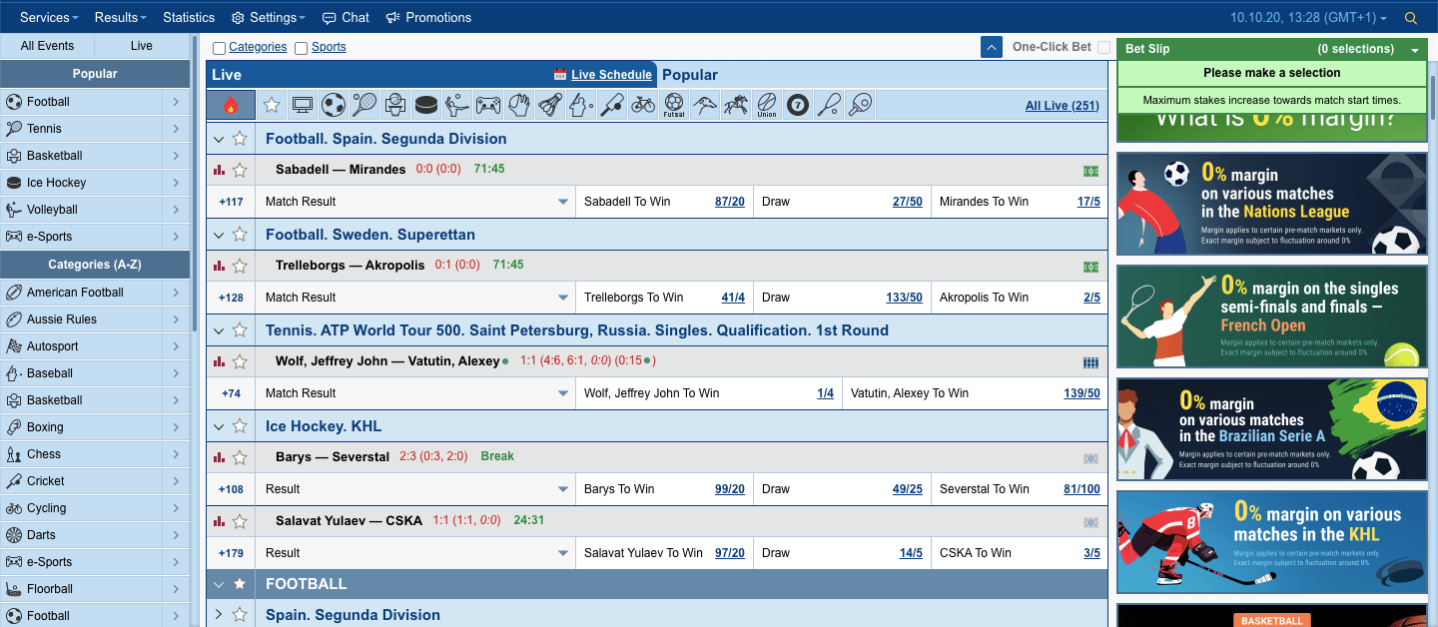1438x627 pixels.
Task: Open statistics icon for Sabadell — Mirandes
Action: pos(220,171)
